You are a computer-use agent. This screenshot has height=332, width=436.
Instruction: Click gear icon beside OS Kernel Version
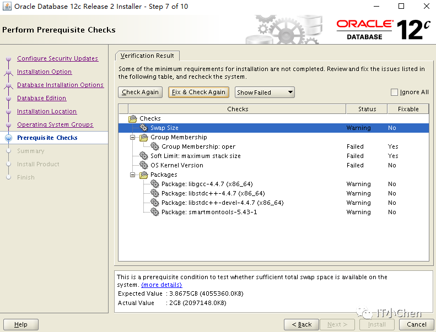pos(143,165)
